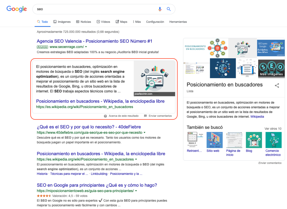
Task: Open the Noticias tab
Action: pyautogui.click(x=84, y=22)
